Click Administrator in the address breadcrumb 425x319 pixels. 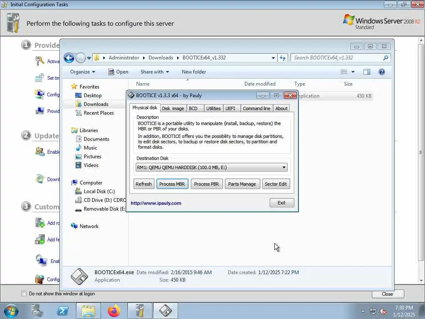pos(124,58)
